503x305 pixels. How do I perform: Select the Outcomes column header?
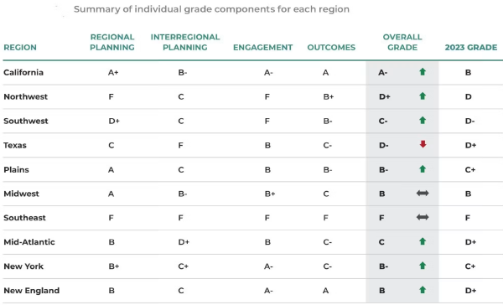tap(331, 48)
